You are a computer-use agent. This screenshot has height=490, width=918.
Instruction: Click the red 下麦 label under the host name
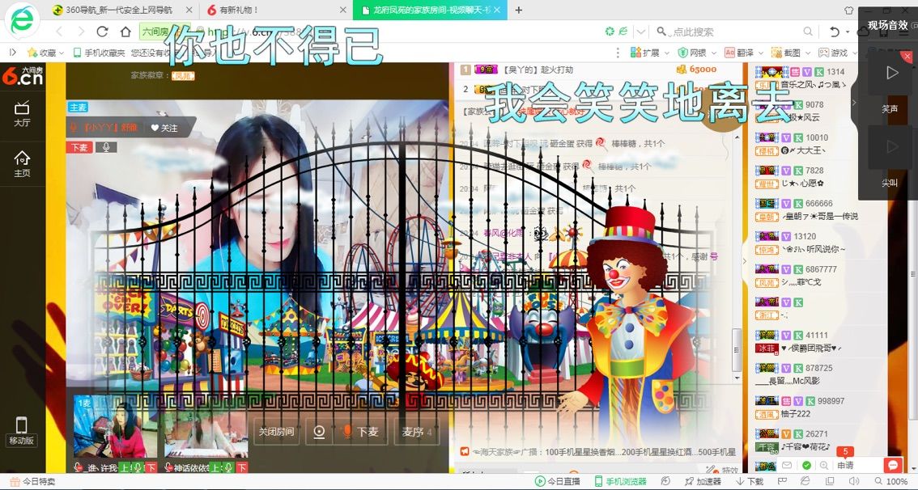pyautogui.click(x=79, y=147)
